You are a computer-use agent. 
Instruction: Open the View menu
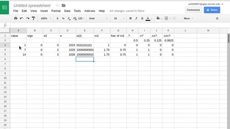pos(33,11)
